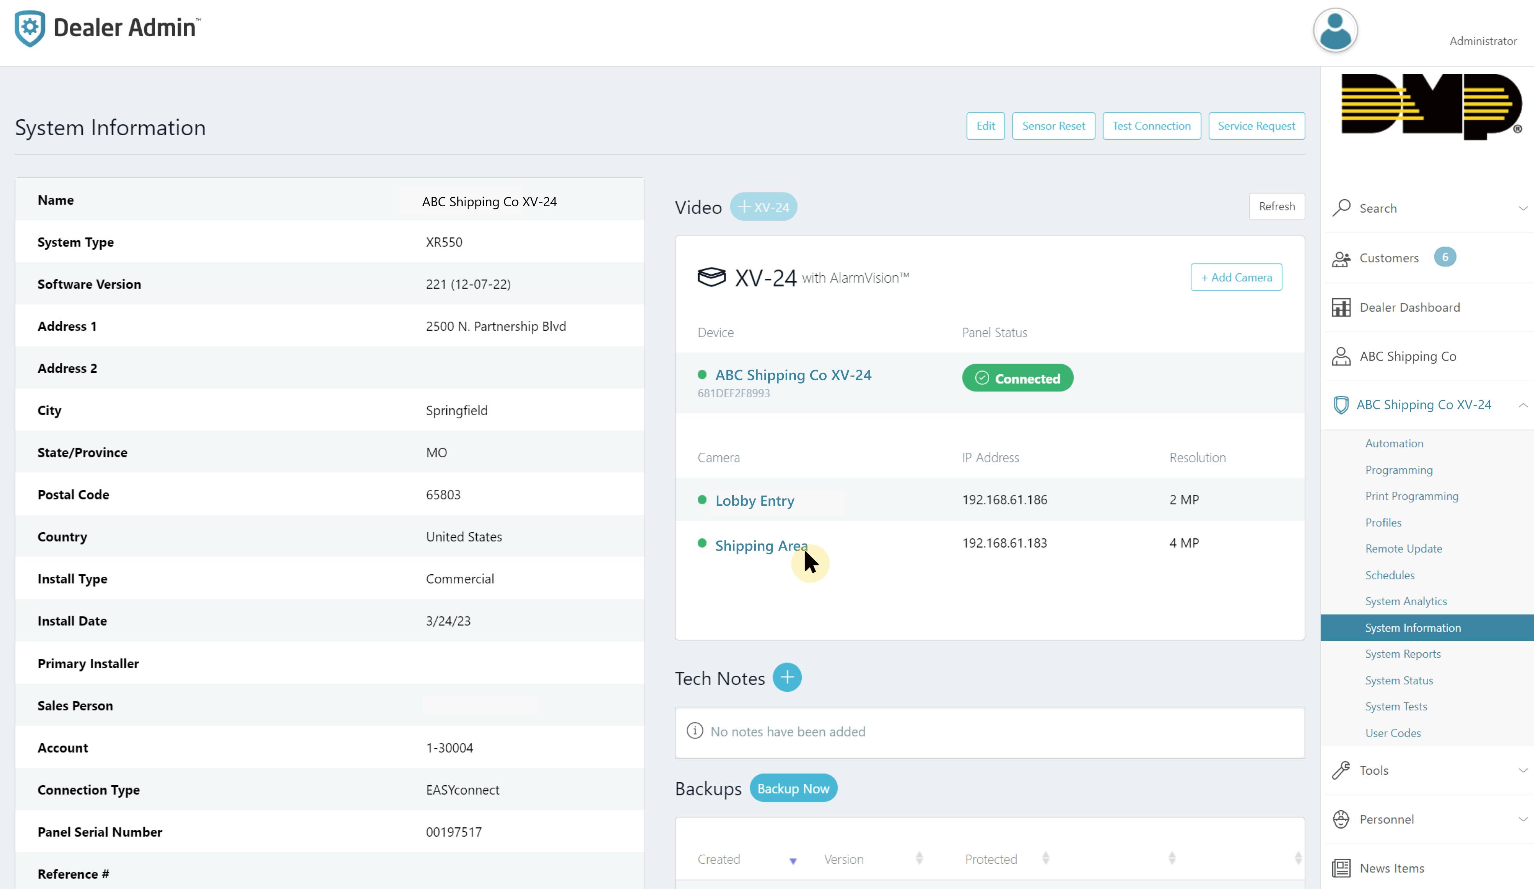Click the ABC Shipping Co person icon
This screenshot has height=889, width=1534.
1340,356
